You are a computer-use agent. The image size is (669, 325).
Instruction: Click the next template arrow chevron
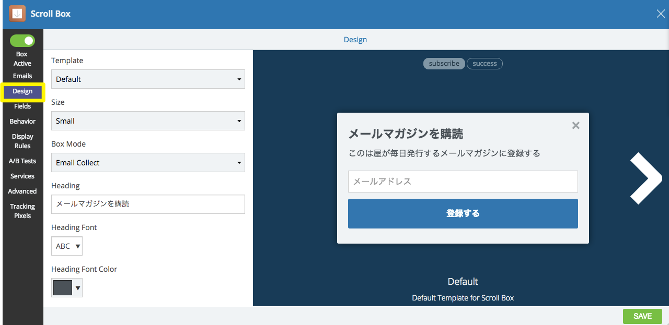click(x=646, y=178)
